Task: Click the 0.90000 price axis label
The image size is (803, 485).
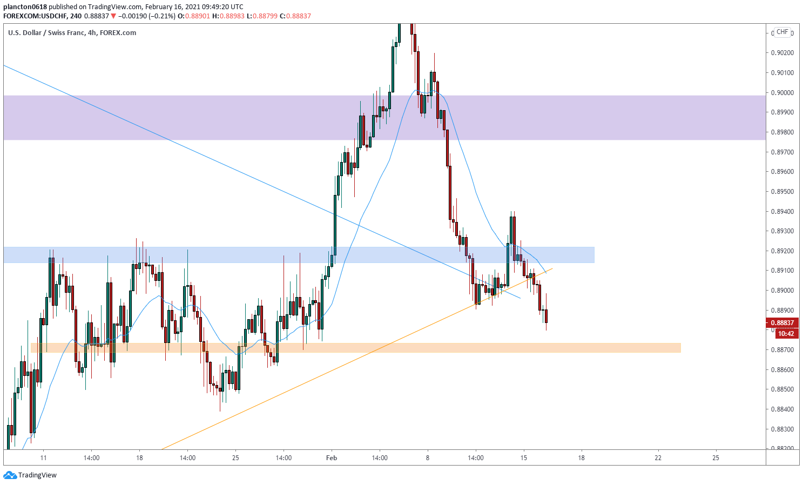Action: pos(782,92)
